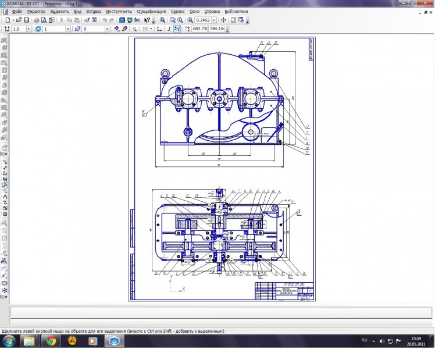
Task: Open the Инструменты menu
Action: pyautogui.click(x=119, y=12)
